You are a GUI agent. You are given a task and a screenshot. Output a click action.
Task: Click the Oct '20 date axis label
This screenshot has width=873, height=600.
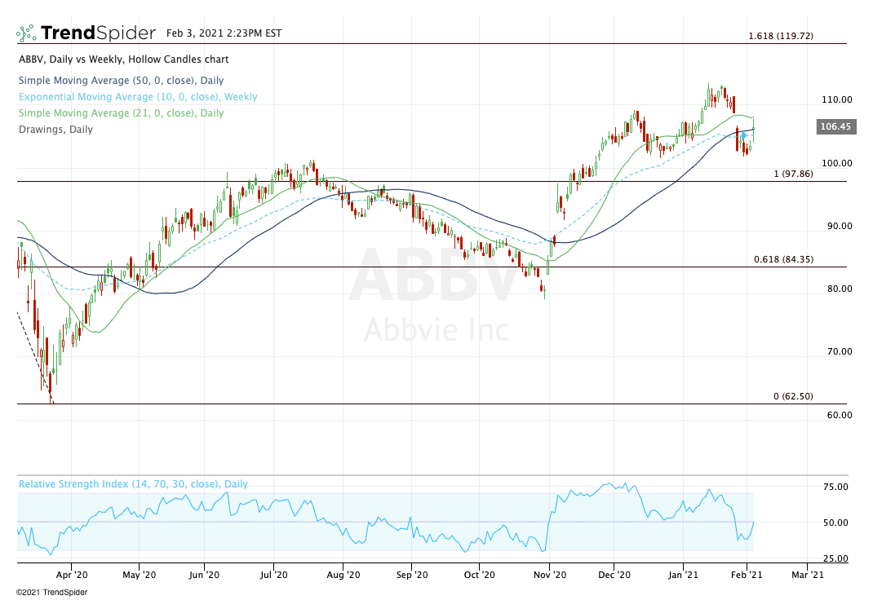(x=480, y=575)
